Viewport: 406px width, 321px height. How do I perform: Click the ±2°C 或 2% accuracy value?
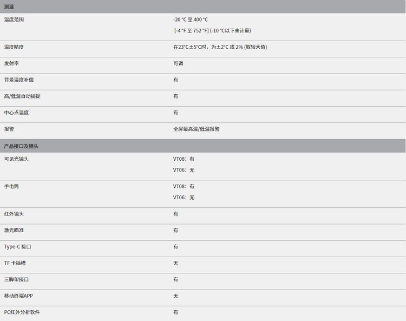(220, 47)
